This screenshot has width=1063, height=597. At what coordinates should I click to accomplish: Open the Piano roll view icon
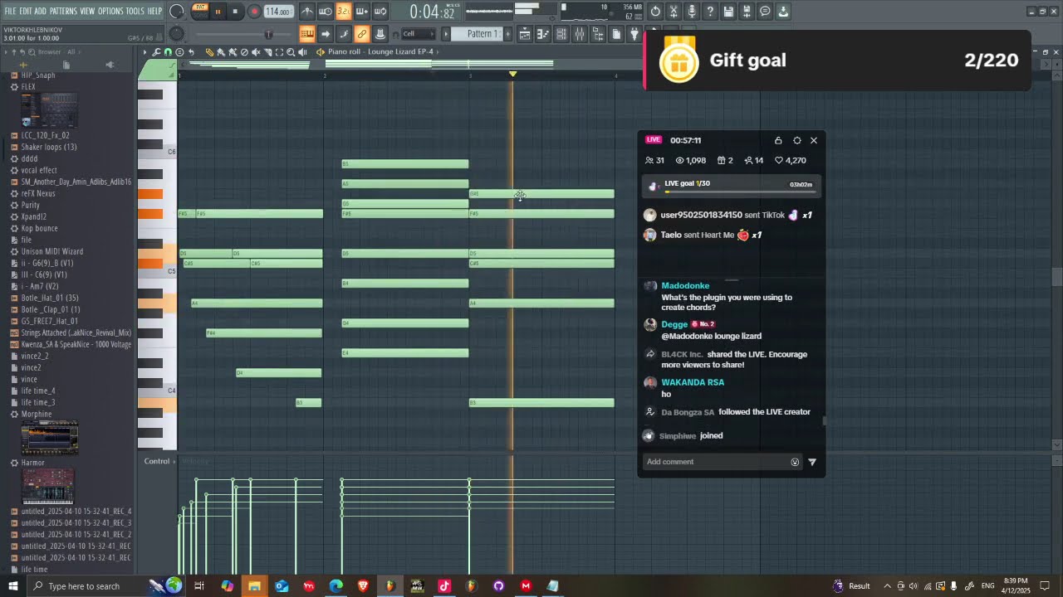tap(543, 34)
